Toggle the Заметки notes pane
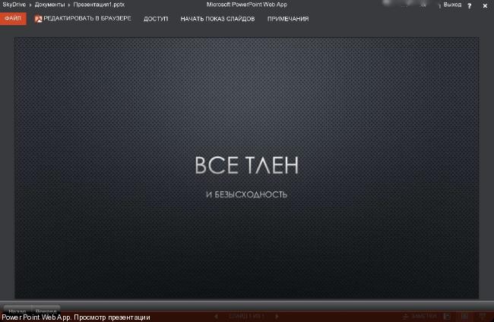 pos(420,316)
